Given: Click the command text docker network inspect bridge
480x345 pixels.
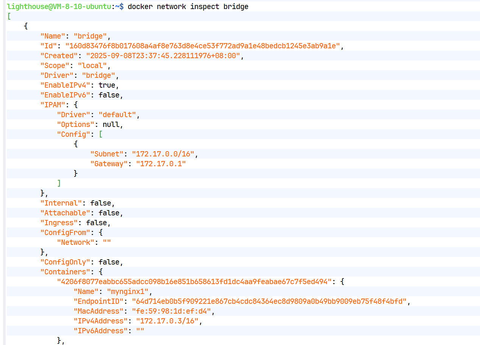Looking at the screenshot, I should coord(188,6).
